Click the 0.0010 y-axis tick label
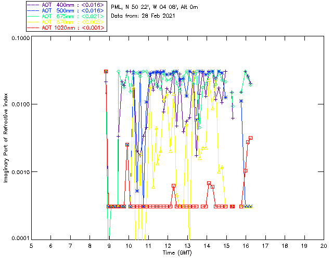Image resolution: width=333 pixels, height=266 pixels. [20, 172]
